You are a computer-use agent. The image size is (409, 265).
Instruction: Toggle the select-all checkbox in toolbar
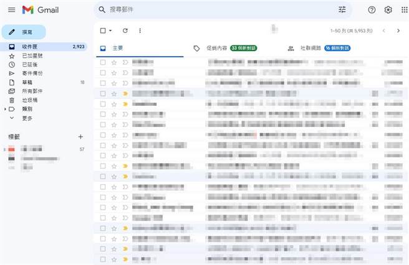[x=103, y=30]
